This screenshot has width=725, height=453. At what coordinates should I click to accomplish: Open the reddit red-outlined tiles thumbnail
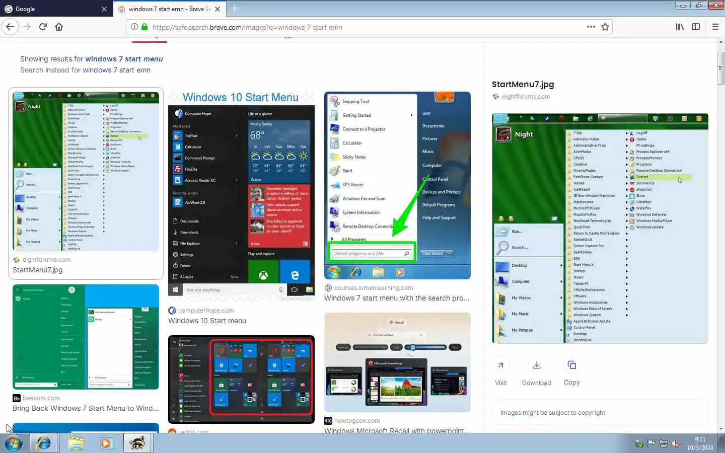coord(241,380)
